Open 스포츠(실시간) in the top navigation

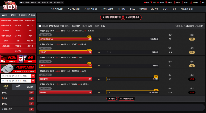pyautogui.click(x=107, y=9)
